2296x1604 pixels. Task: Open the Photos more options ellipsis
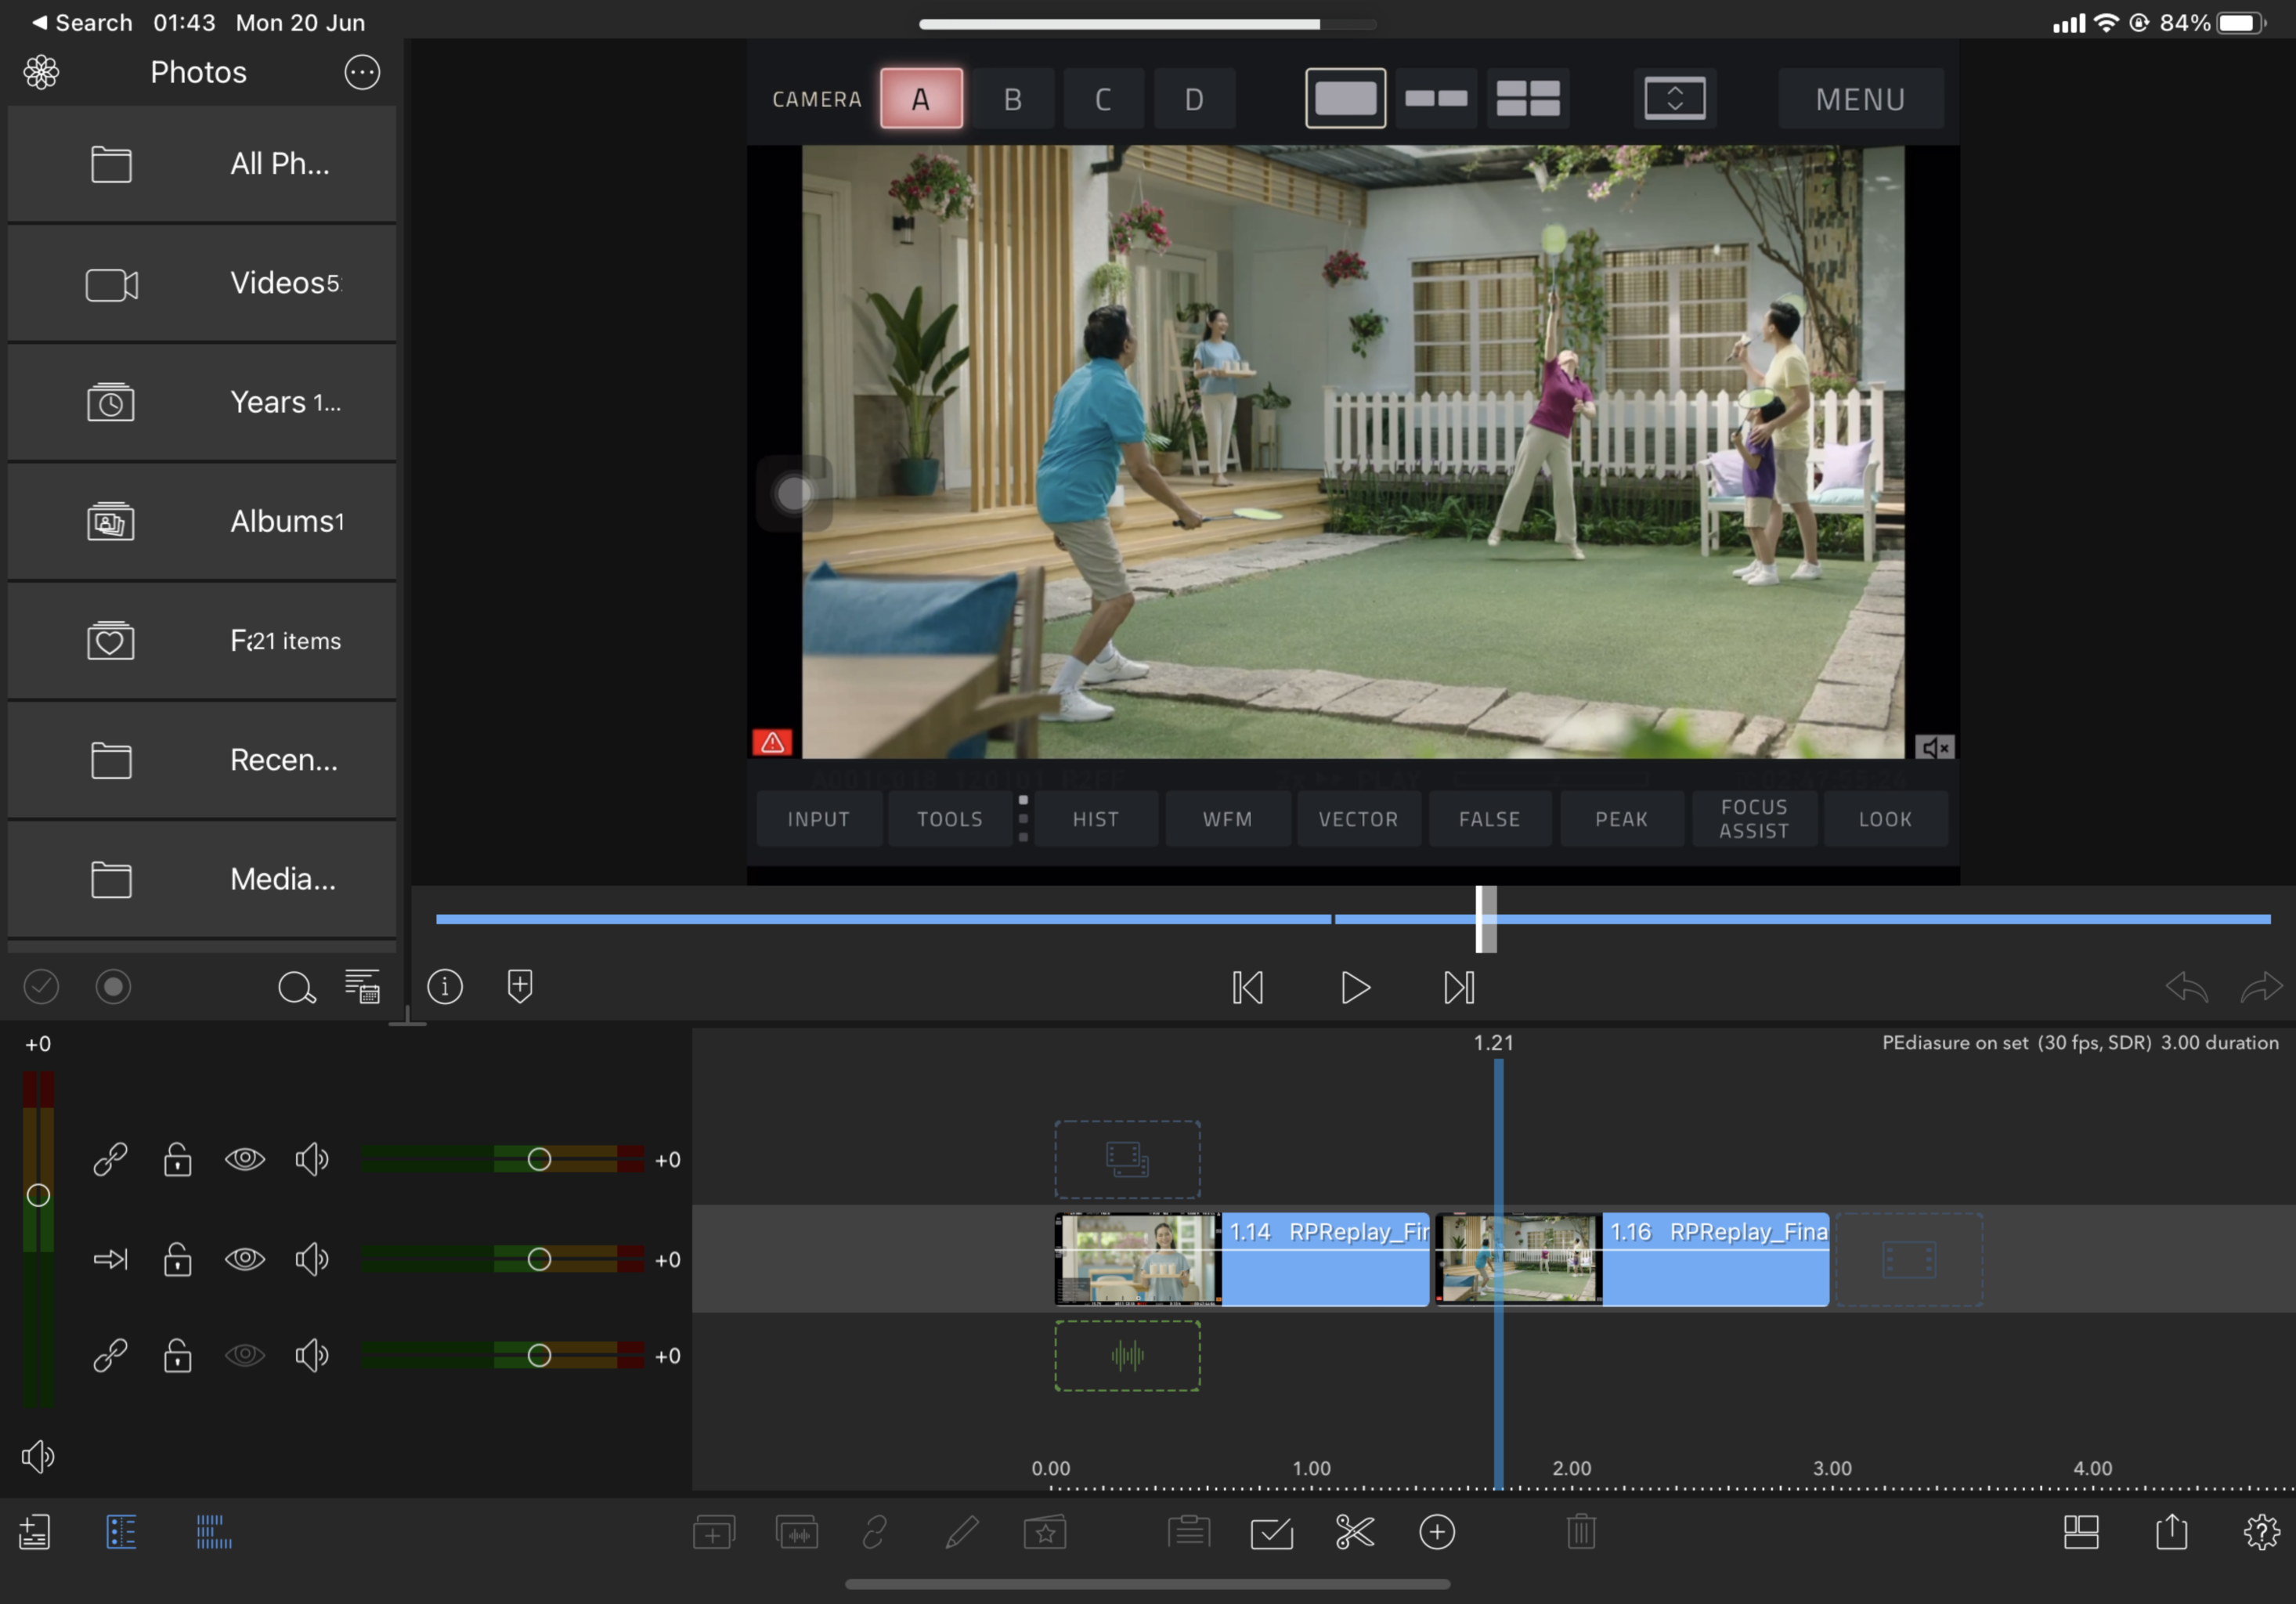[362, 72]
